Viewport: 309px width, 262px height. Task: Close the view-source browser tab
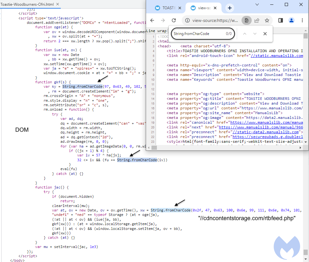(215, 8)
